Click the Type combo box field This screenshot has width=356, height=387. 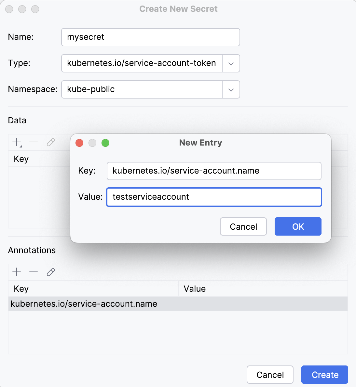click(x=142, y=63)
